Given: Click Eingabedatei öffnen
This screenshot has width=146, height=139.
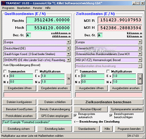Looking at the screenshot, I should (x=20, y=88).
